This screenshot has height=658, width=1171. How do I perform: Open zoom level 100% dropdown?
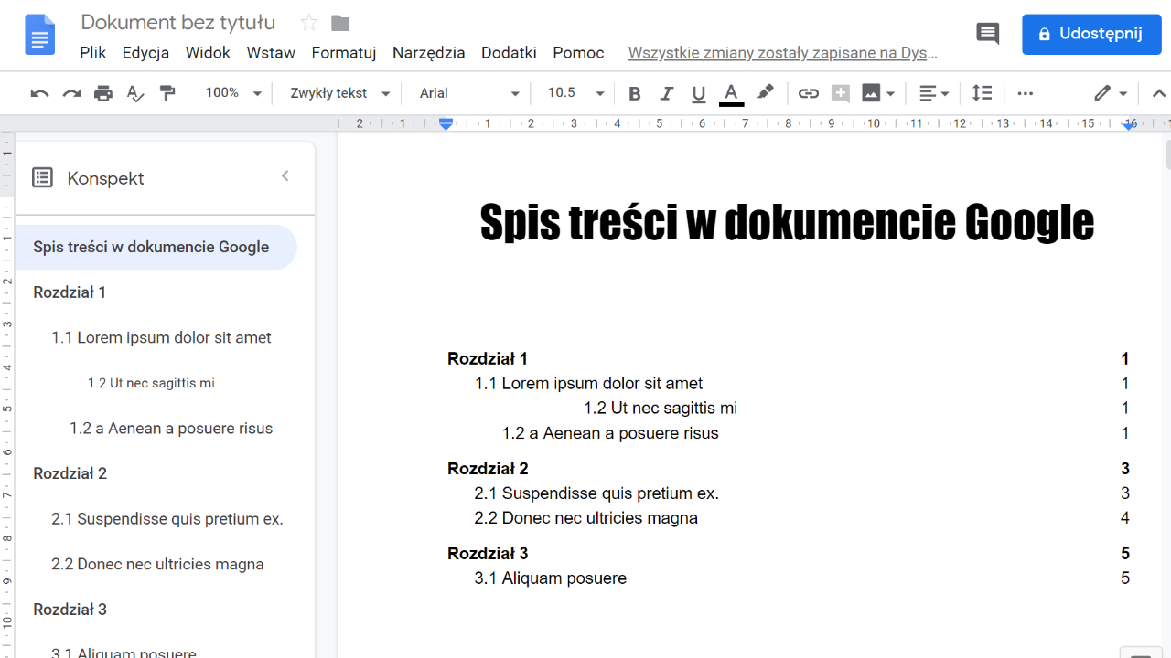click(233, 93)
